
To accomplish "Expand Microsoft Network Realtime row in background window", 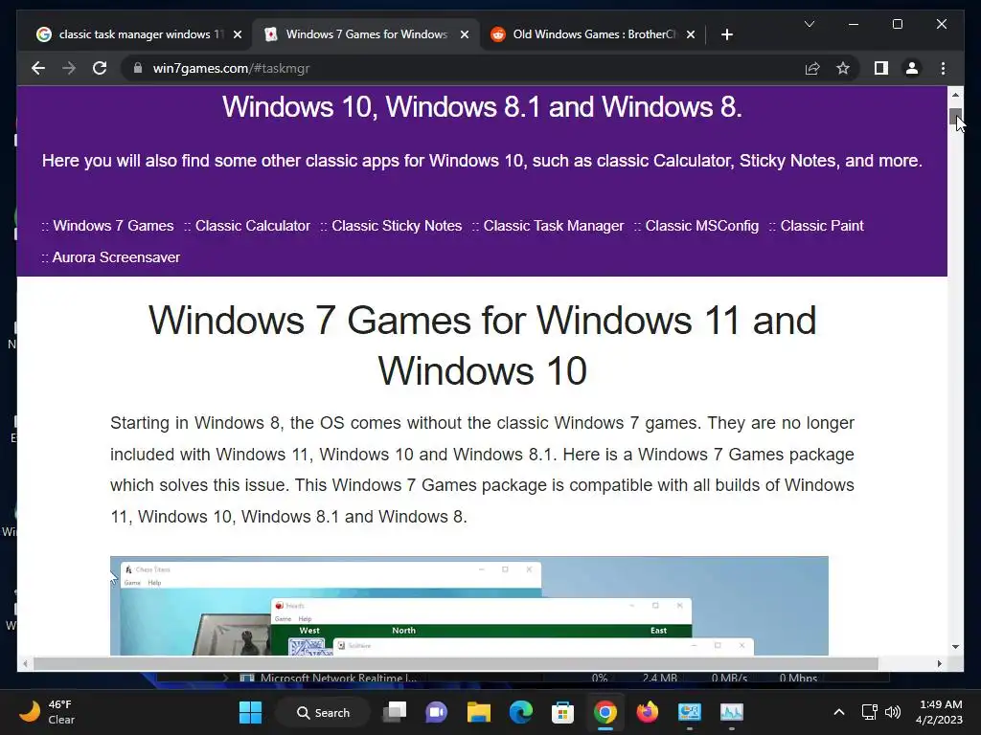I will pyautogui.click(x=226, y=678).
